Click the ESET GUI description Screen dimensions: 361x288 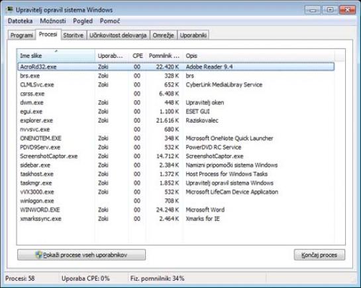click(x=198, y=111)
